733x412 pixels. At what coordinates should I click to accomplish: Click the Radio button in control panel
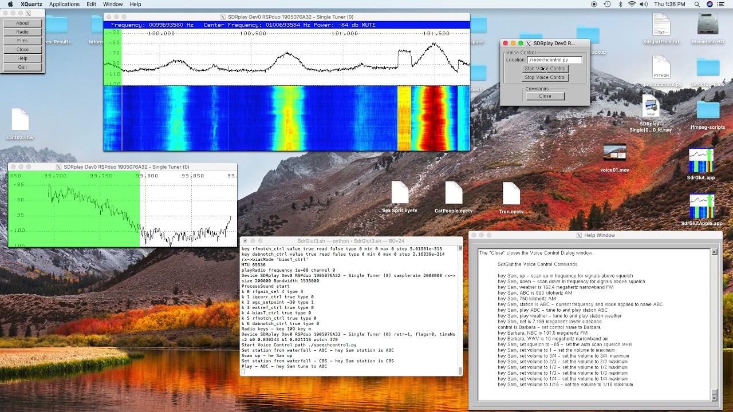22,32
